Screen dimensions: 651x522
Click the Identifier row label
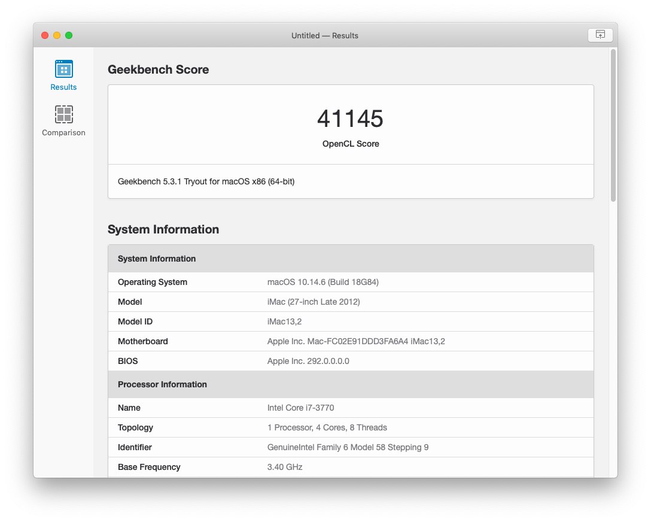click(135, 447)
